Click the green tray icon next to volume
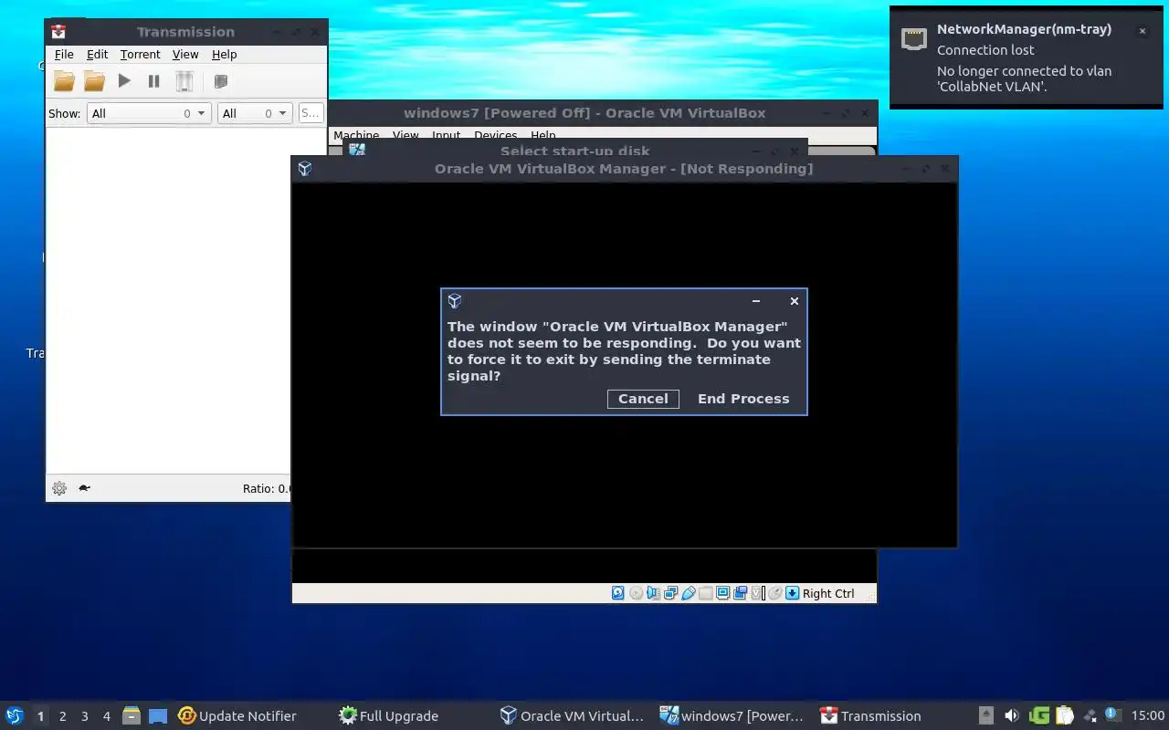The width and height of the screenshot is (1169, 730). [x=1039, y=716]
